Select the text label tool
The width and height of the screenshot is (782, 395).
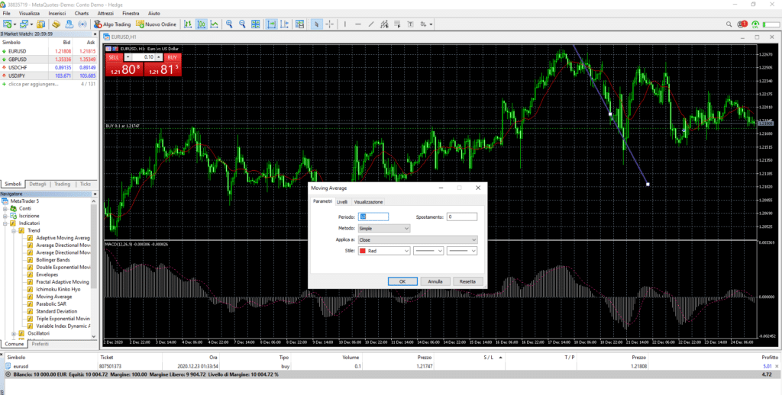click(x=410, y=24)
